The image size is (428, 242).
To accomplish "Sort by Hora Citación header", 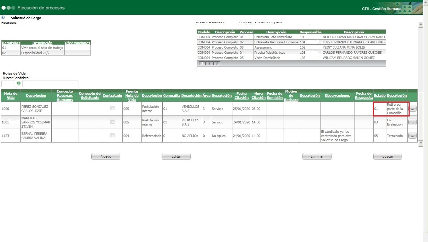I will point(258,95).
